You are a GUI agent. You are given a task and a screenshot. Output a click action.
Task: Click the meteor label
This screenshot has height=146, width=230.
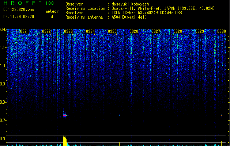[52, 11]
